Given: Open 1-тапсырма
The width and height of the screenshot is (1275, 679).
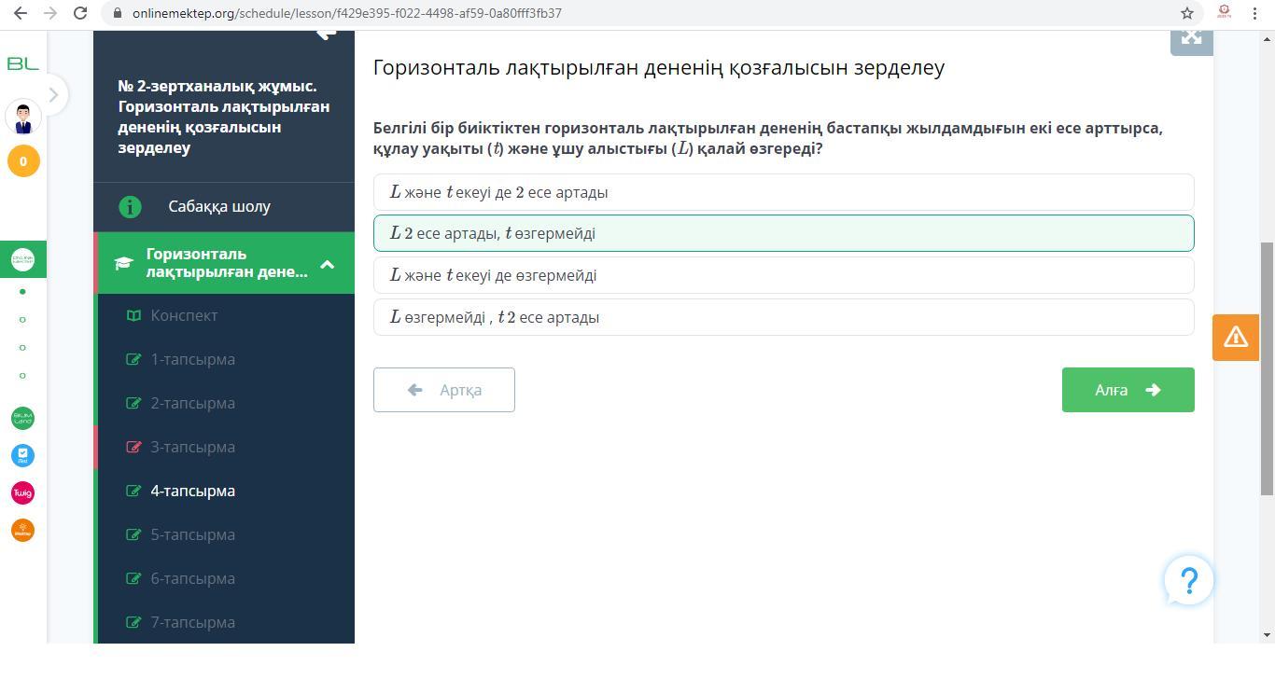Looking at the screenshot, I should pos(192,359).
